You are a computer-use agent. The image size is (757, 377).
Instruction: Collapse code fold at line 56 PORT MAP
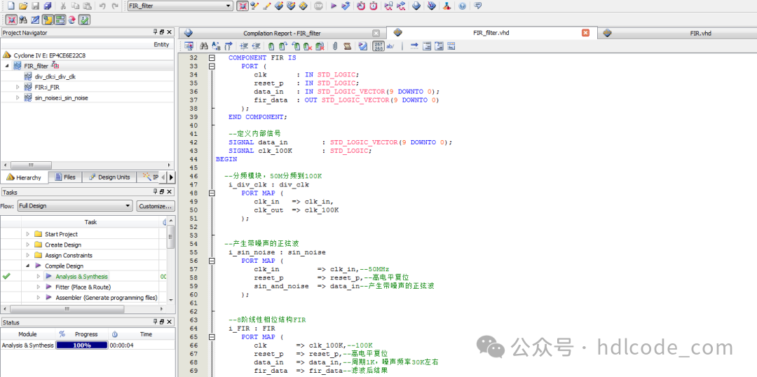click(x=211, y=261)
